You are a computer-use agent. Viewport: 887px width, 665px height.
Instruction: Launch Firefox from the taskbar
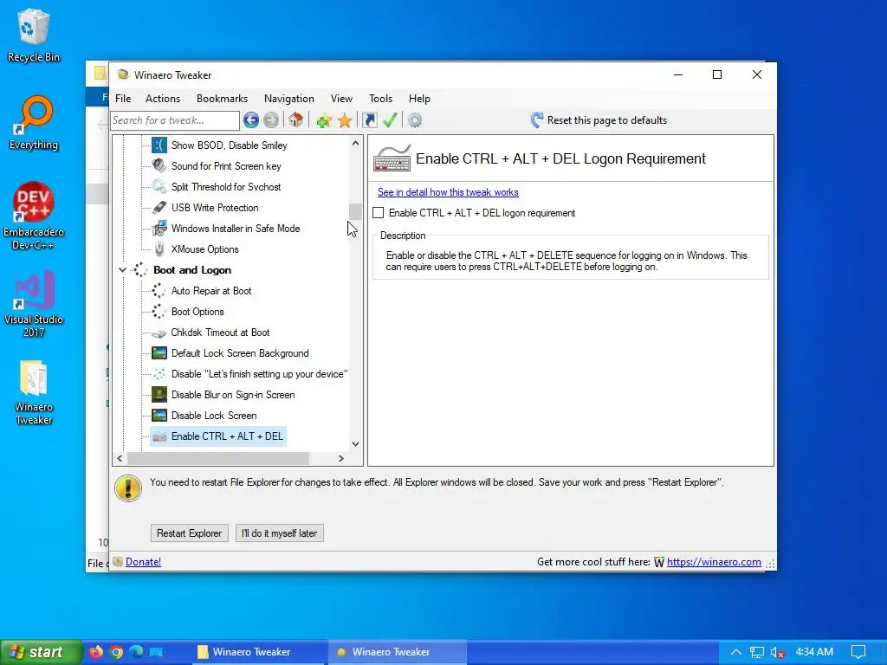[x=96, y=651]
